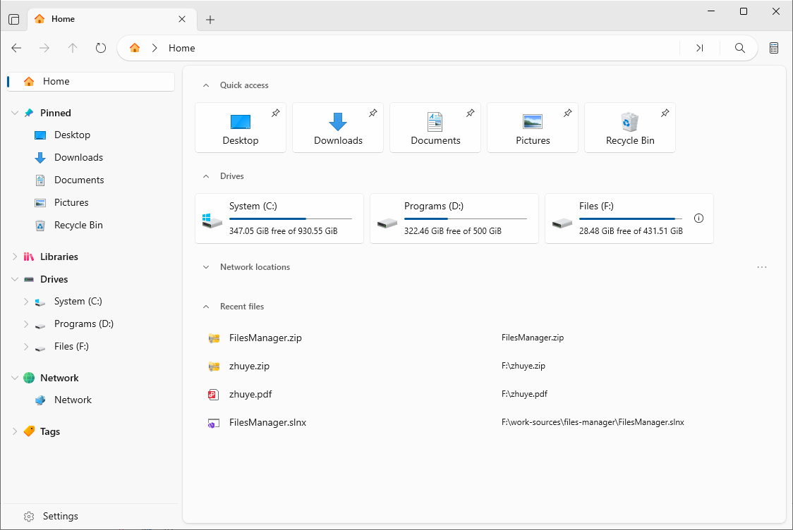Open the Pictures quick access card
This screenshot has width=793, height=530.
click(x=533, y=128)
